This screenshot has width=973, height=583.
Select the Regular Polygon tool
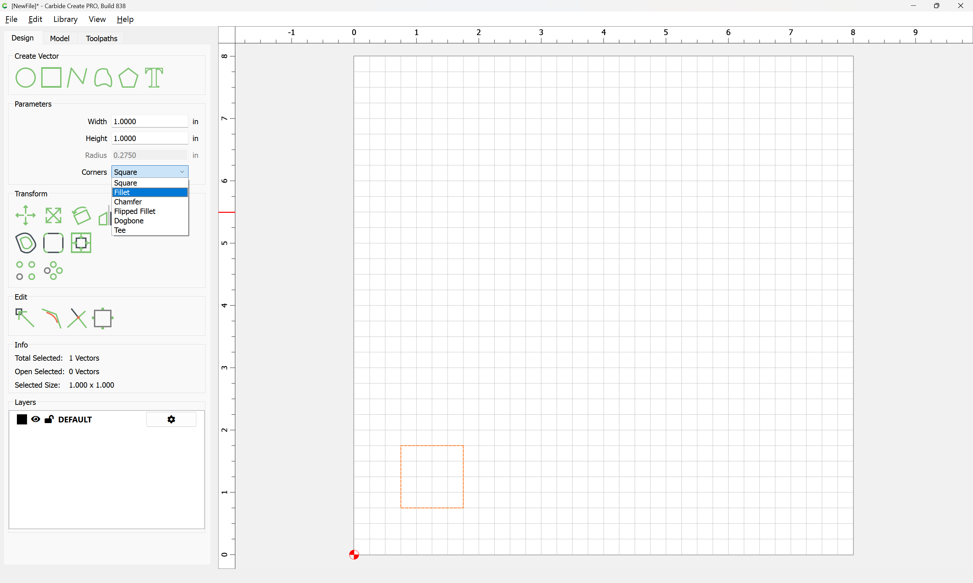(128, 77)
